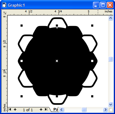Go to first page using navigation arrow
Image resolution: width=115 pixels, height=114 pixels.
[x=10, y=109]
